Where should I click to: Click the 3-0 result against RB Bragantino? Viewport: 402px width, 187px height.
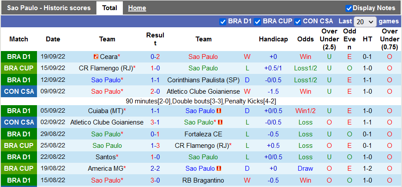click(155, 180)
